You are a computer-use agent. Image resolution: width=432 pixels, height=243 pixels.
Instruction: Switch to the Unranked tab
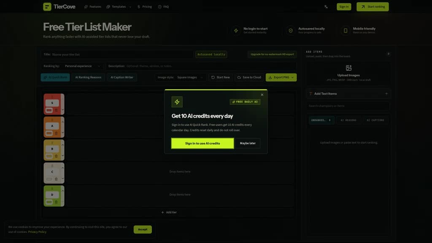click(x=321, y=120)
